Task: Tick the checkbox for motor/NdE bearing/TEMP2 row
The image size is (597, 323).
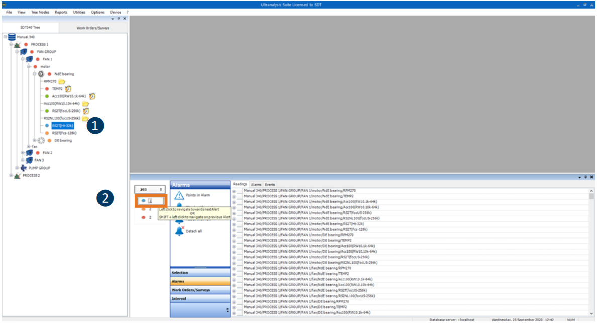Action: coord(240,196)
